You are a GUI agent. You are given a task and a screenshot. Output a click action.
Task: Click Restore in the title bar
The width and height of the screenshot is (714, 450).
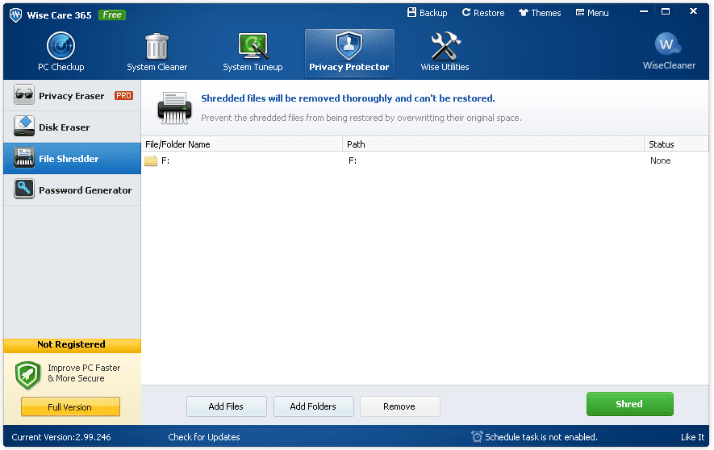482,13
